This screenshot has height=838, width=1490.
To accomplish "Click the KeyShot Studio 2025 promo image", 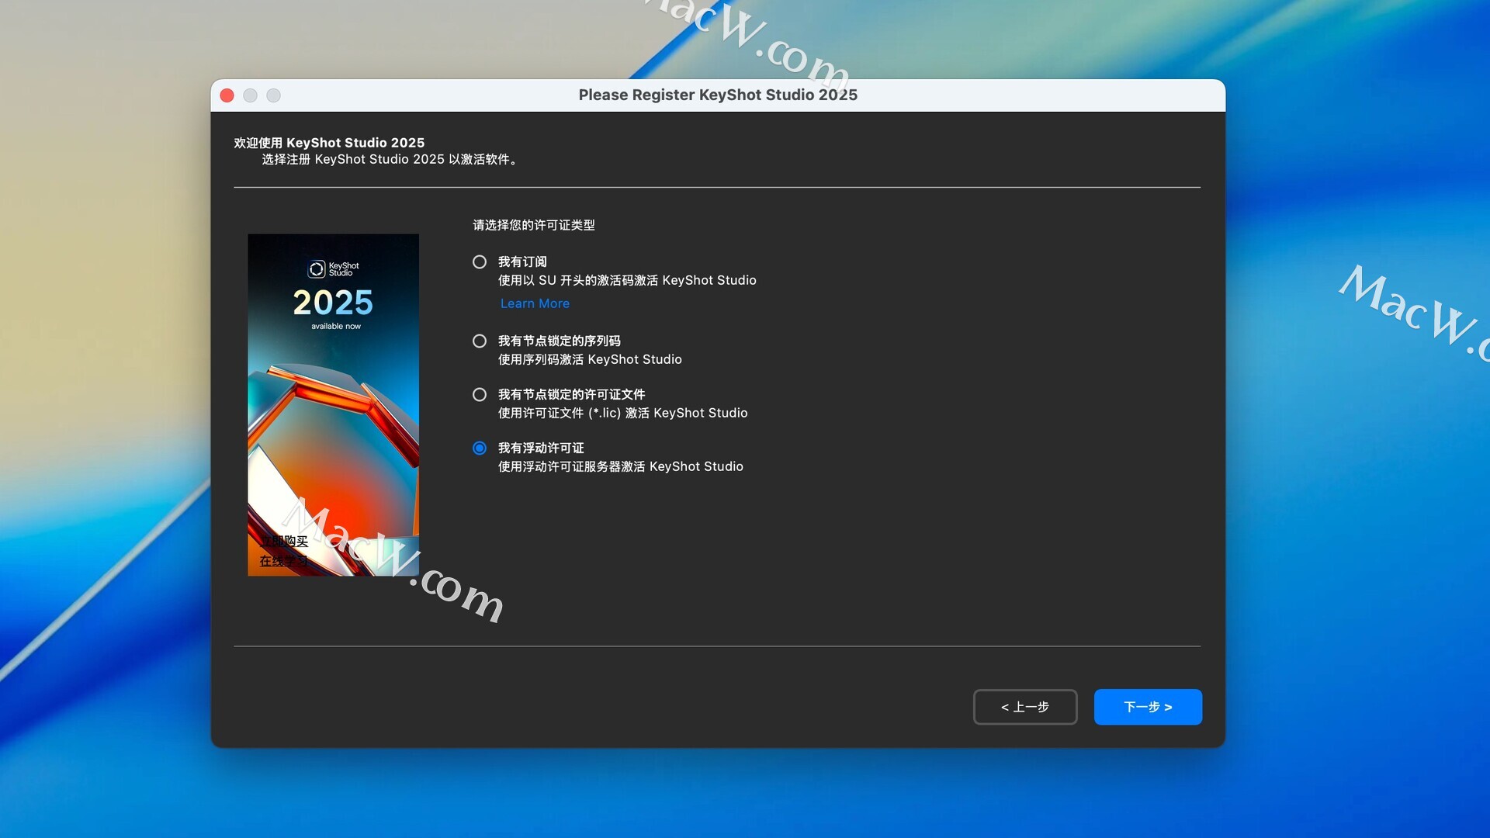I will (333, 405).
